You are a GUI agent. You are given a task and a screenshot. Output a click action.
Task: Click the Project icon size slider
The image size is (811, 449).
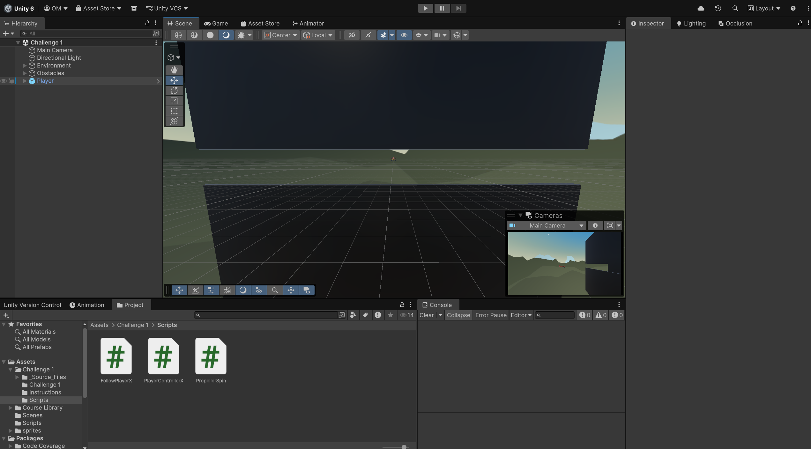[x=404, y=447]
